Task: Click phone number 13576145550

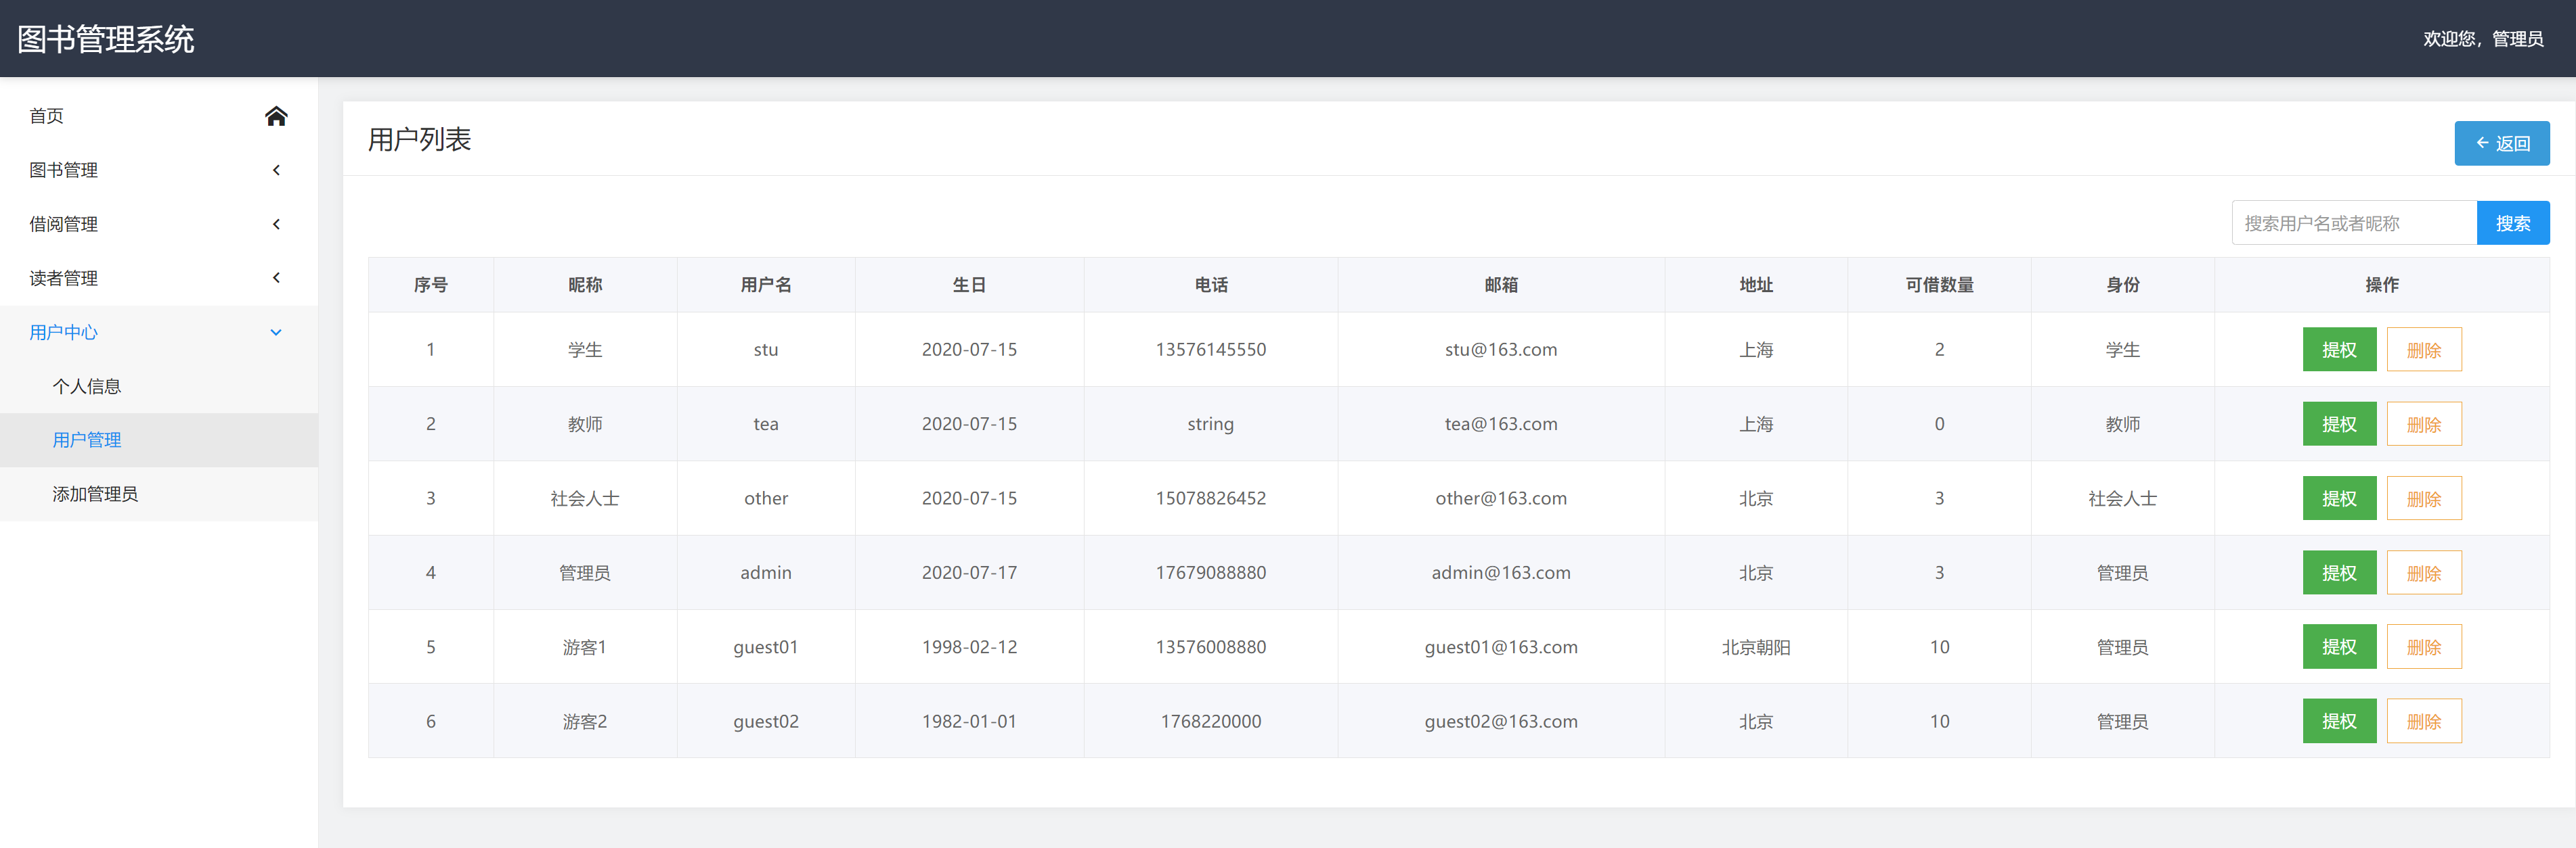Action: pyautogui.click(x=1211, y=350)
